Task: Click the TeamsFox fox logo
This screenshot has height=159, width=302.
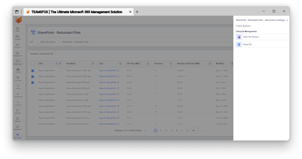Action: (x=19, y=20)
